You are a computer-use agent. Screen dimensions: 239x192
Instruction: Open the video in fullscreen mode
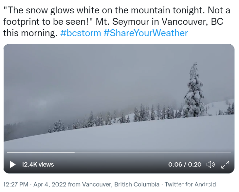(225, 165)
